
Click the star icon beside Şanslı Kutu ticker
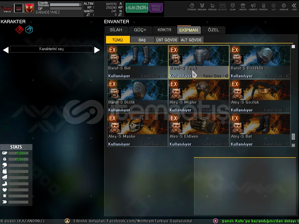pos(215,221)
